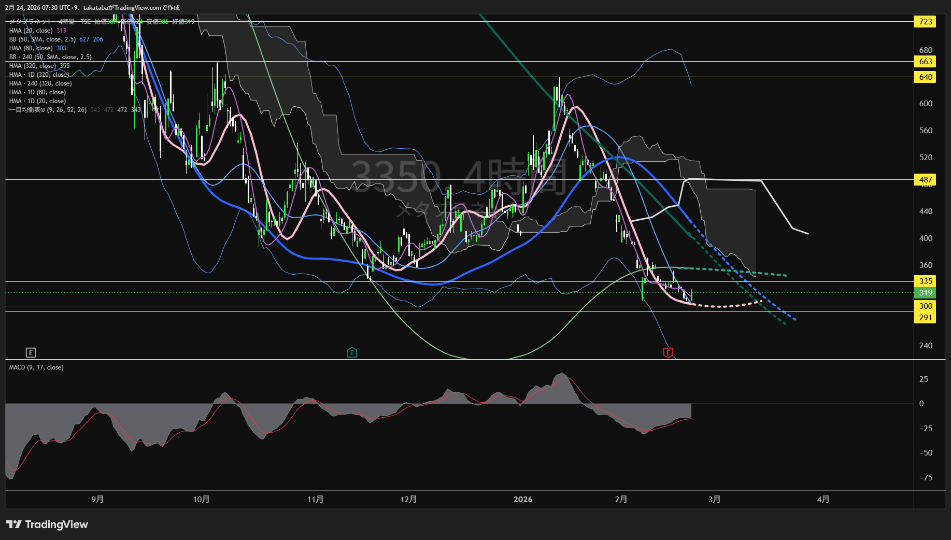The width and height of the screenshot is (951, 540).
Task: Click the white earnings E marker
Action: click(x=31, y=353)
